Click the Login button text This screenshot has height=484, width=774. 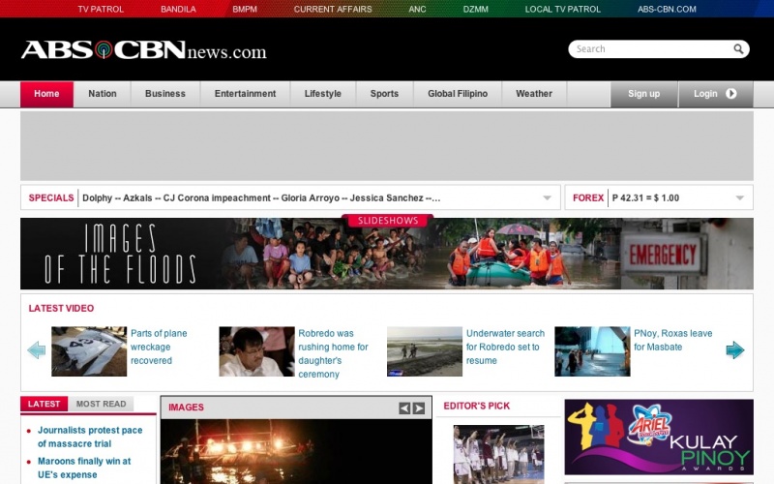pos(705,93)
